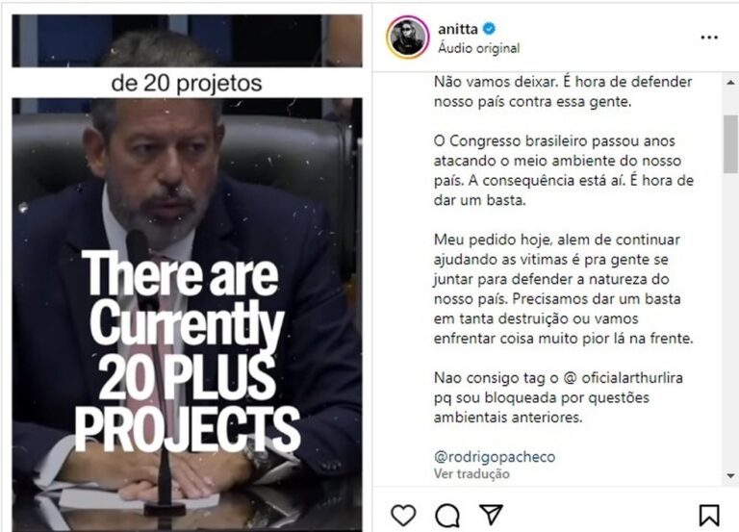
Task: Click the blue verified badge
Action: pyautogui.click(x=489, y=29)
